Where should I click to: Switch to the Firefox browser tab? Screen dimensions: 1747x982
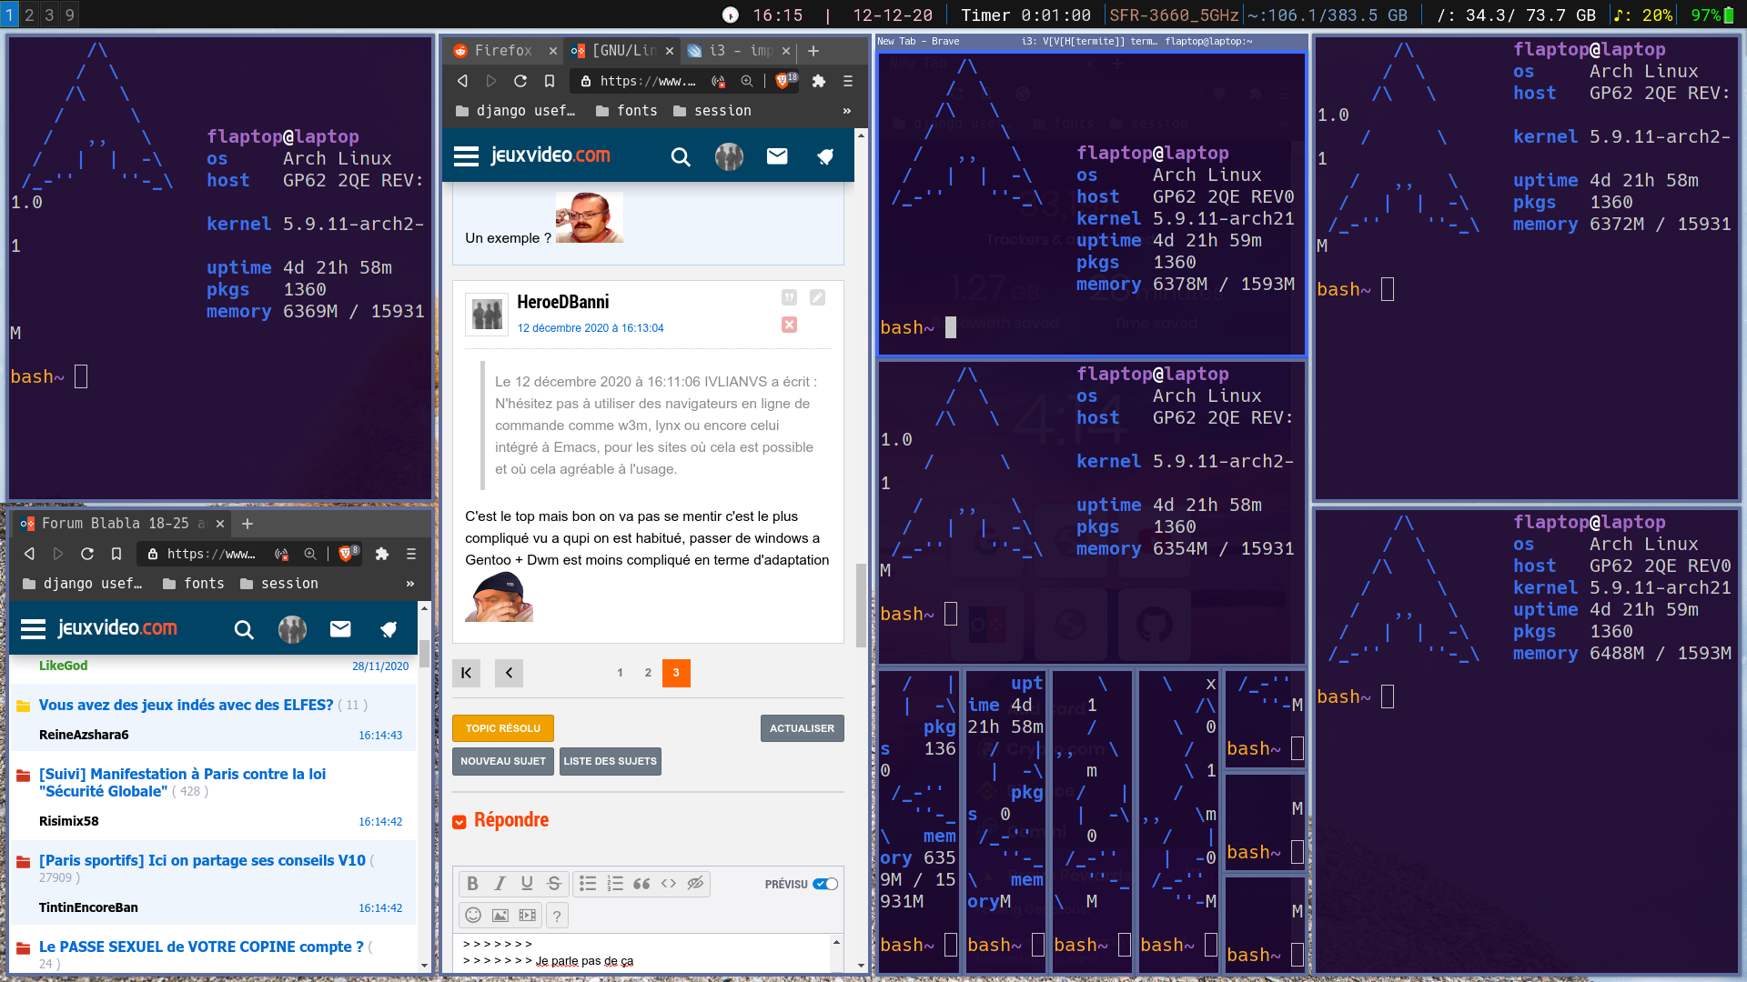click(503, 51)
